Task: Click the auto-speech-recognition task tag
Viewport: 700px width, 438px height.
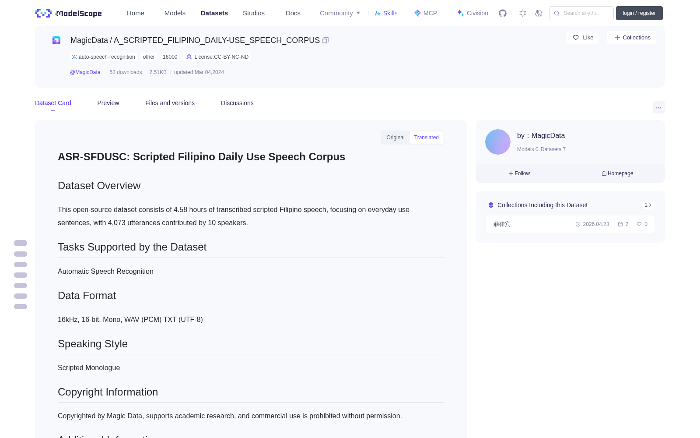Action: (x=103, y=57)
